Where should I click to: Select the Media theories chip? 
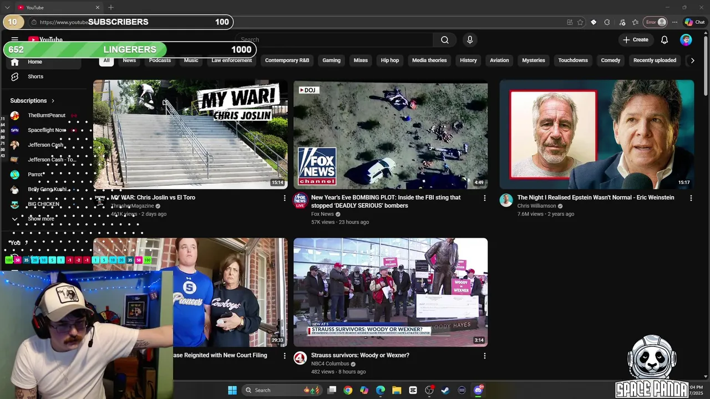click(429, 60)
